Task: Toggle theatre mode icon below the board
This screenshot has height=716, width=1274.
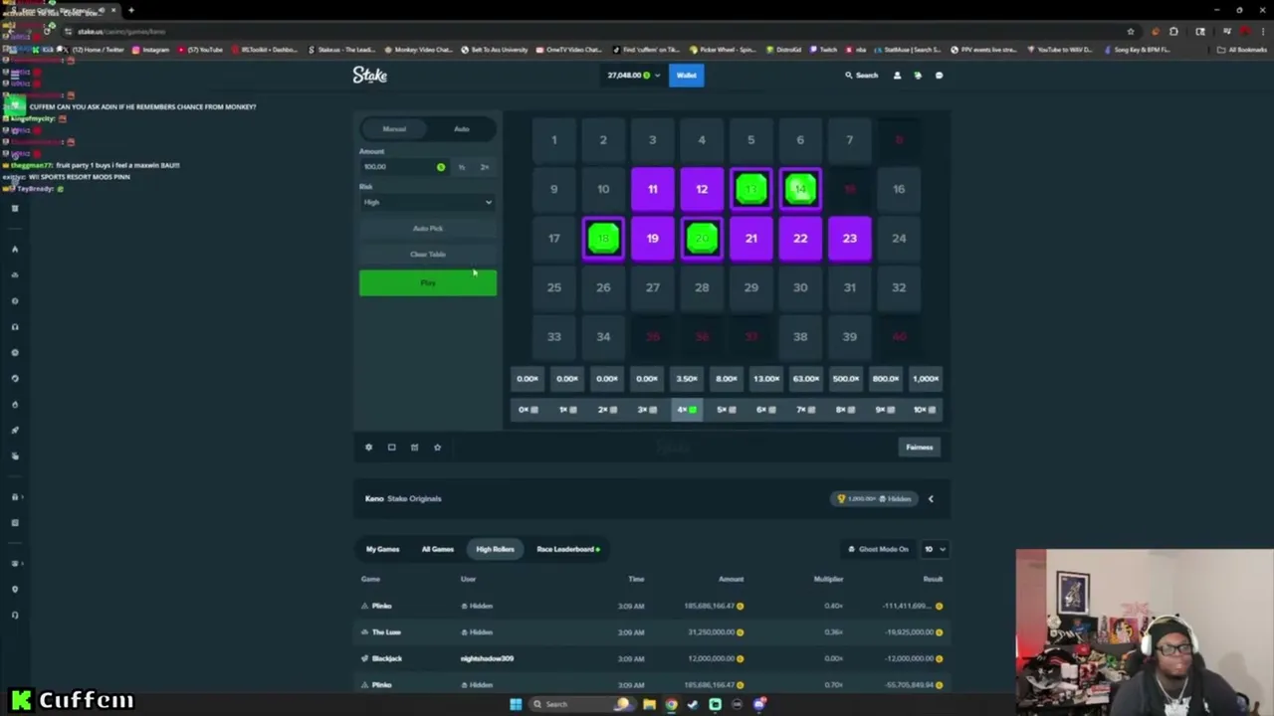Action: [391, 447]
